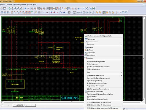Click the green redraw refresh icon
Viewport: 146px width, 110px height.
click(x=9, y=9)
